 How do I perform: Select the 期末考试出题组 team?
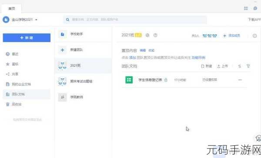tap(83, 81)
